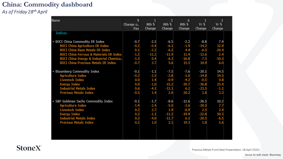Click -20.1 one-year value for Bloomberg Commodity Index

(202, 71)
